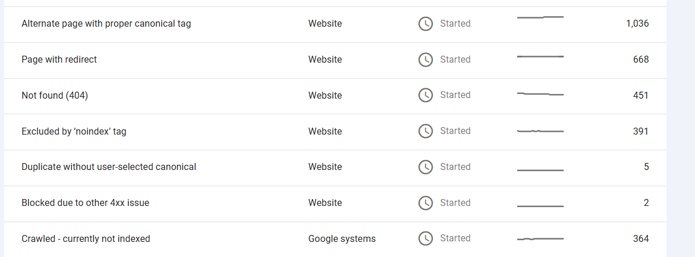Click clock icon in Blocked due to 4xx row

tap(425, 202)
